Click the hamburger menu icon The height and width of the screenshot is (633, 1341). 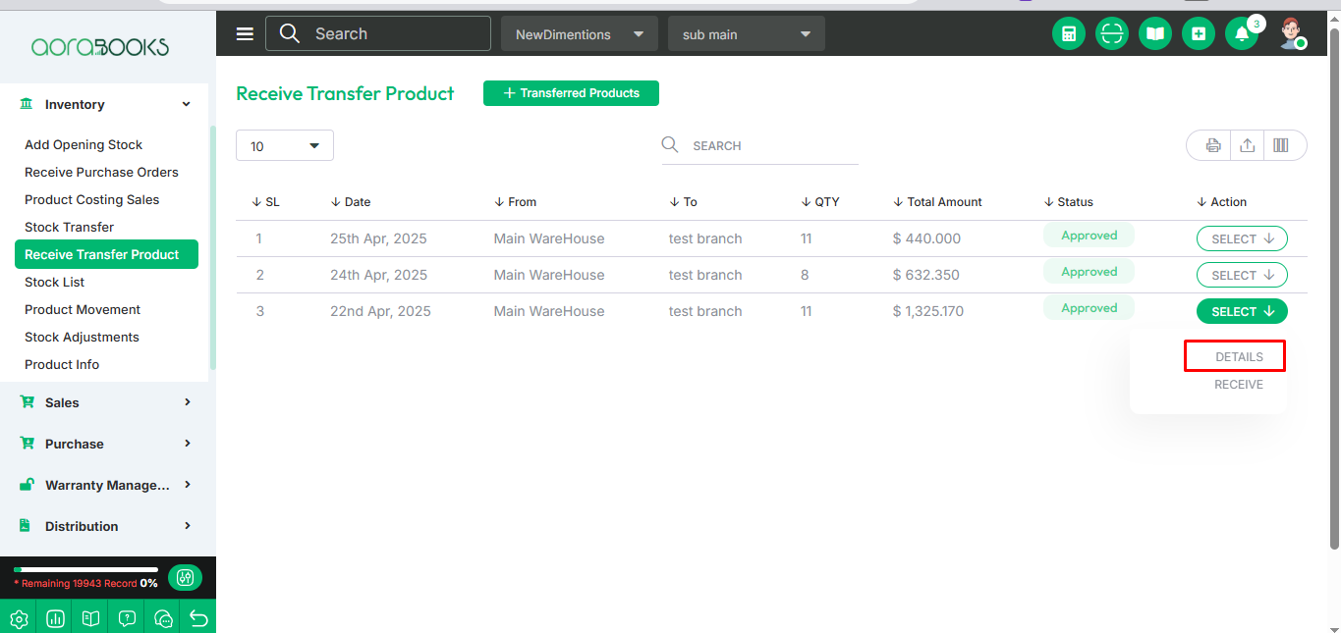pos(246,34)
